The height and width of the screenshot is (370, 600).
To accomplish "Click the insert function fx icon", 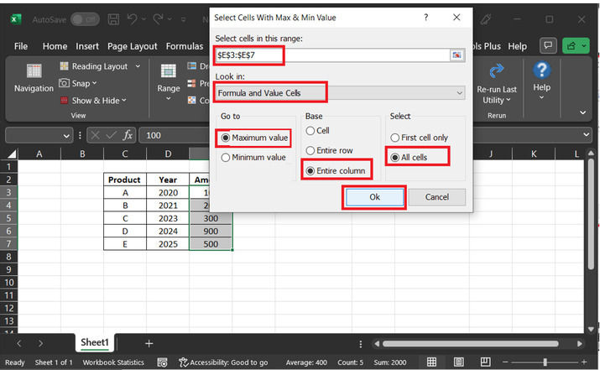I will pyautogui.click(x=128, y=135).
